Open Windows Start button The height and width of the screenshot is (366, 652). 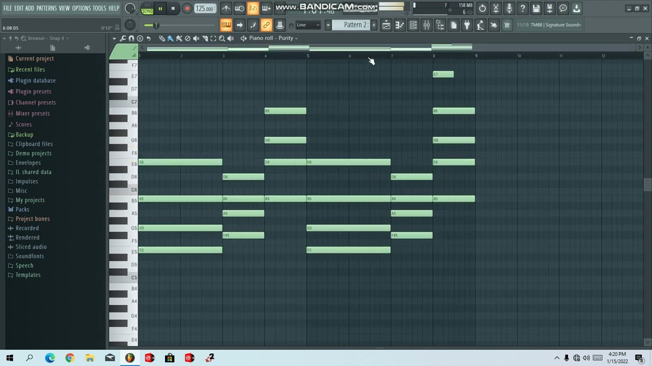pos(10,358)
